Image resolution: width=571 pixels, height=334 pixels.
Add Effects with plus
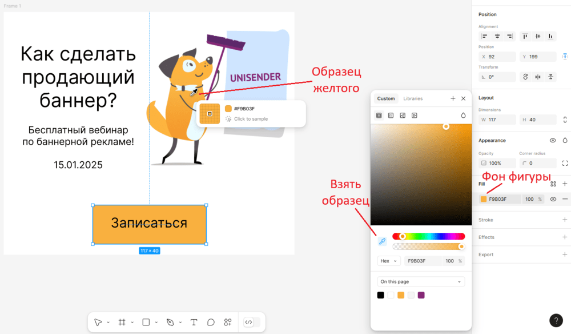click(565, 237)
